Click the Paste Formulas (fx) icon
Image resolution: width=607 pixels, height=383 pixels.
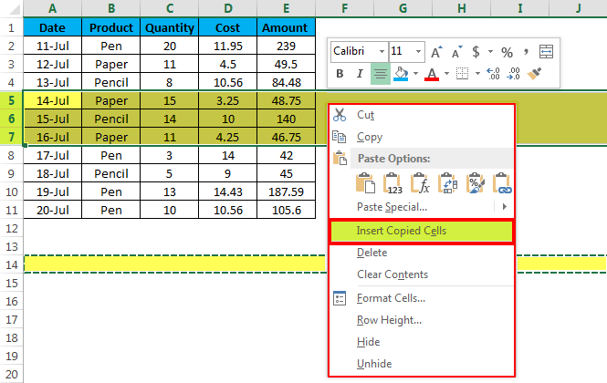point(421,183)
